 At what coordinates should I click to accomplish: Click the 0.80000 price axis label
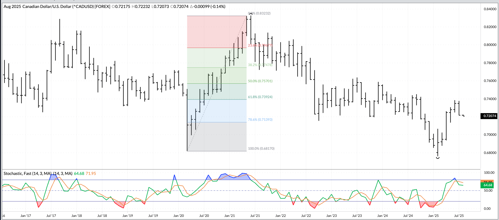(490, 45)
